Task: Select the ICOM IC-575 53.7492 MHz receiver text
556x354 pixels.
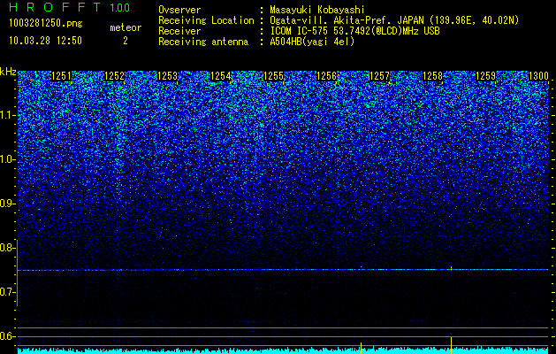Action: 354,31
